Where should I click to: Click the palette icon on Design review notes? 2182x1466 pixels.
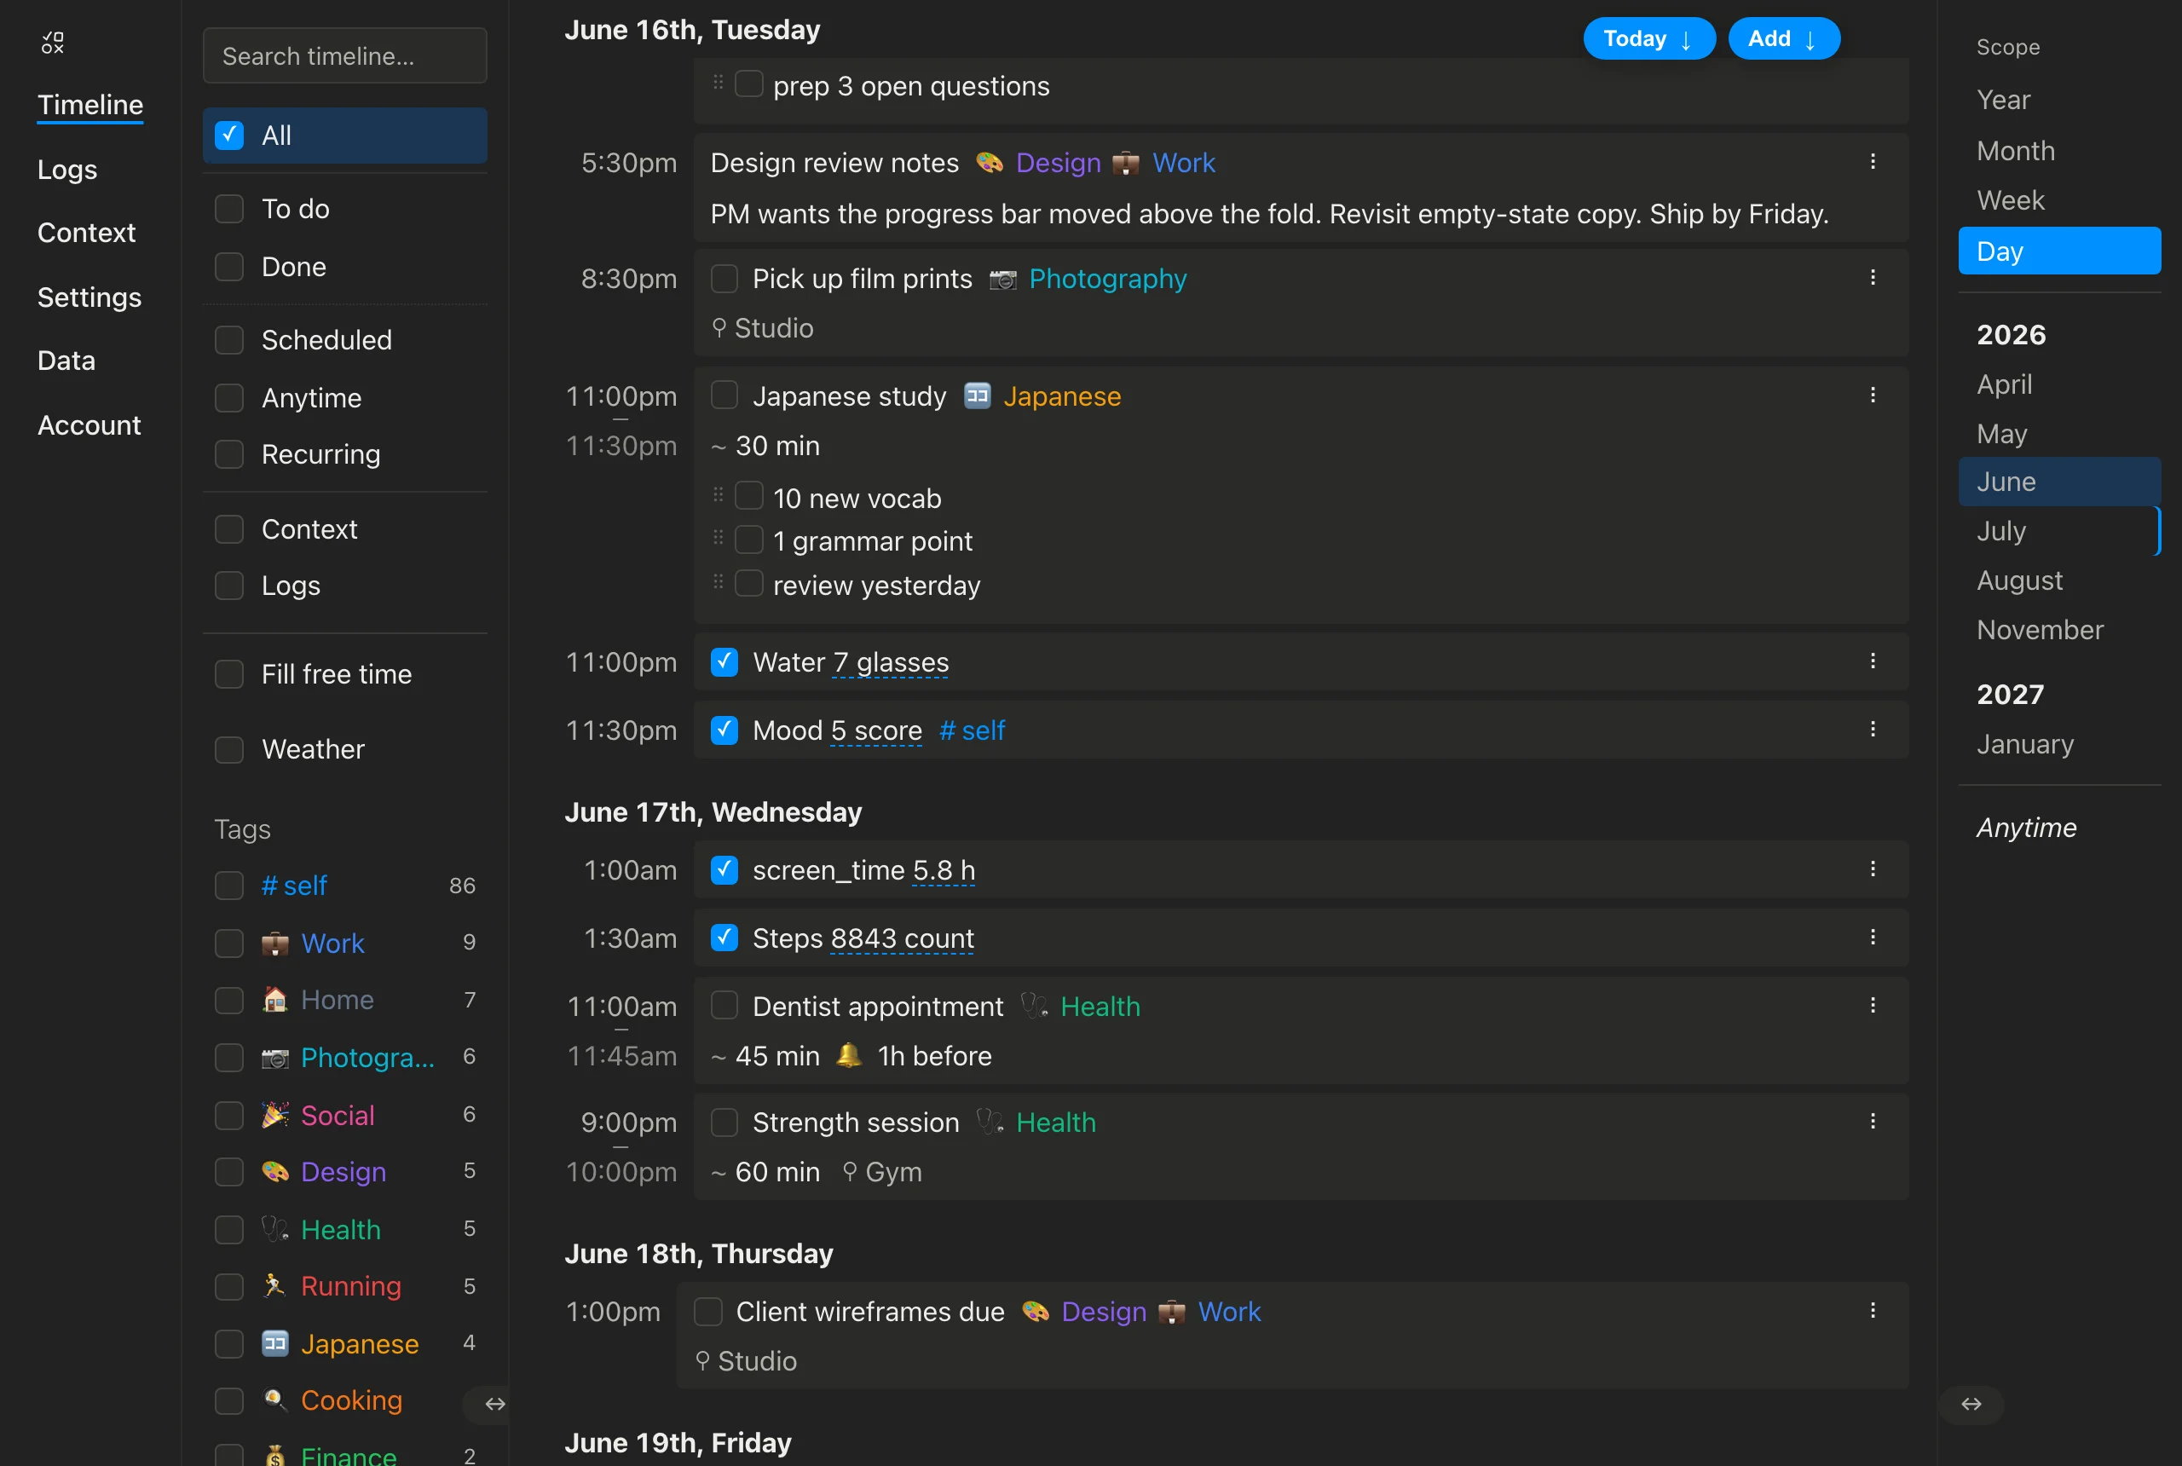point(989,163)
